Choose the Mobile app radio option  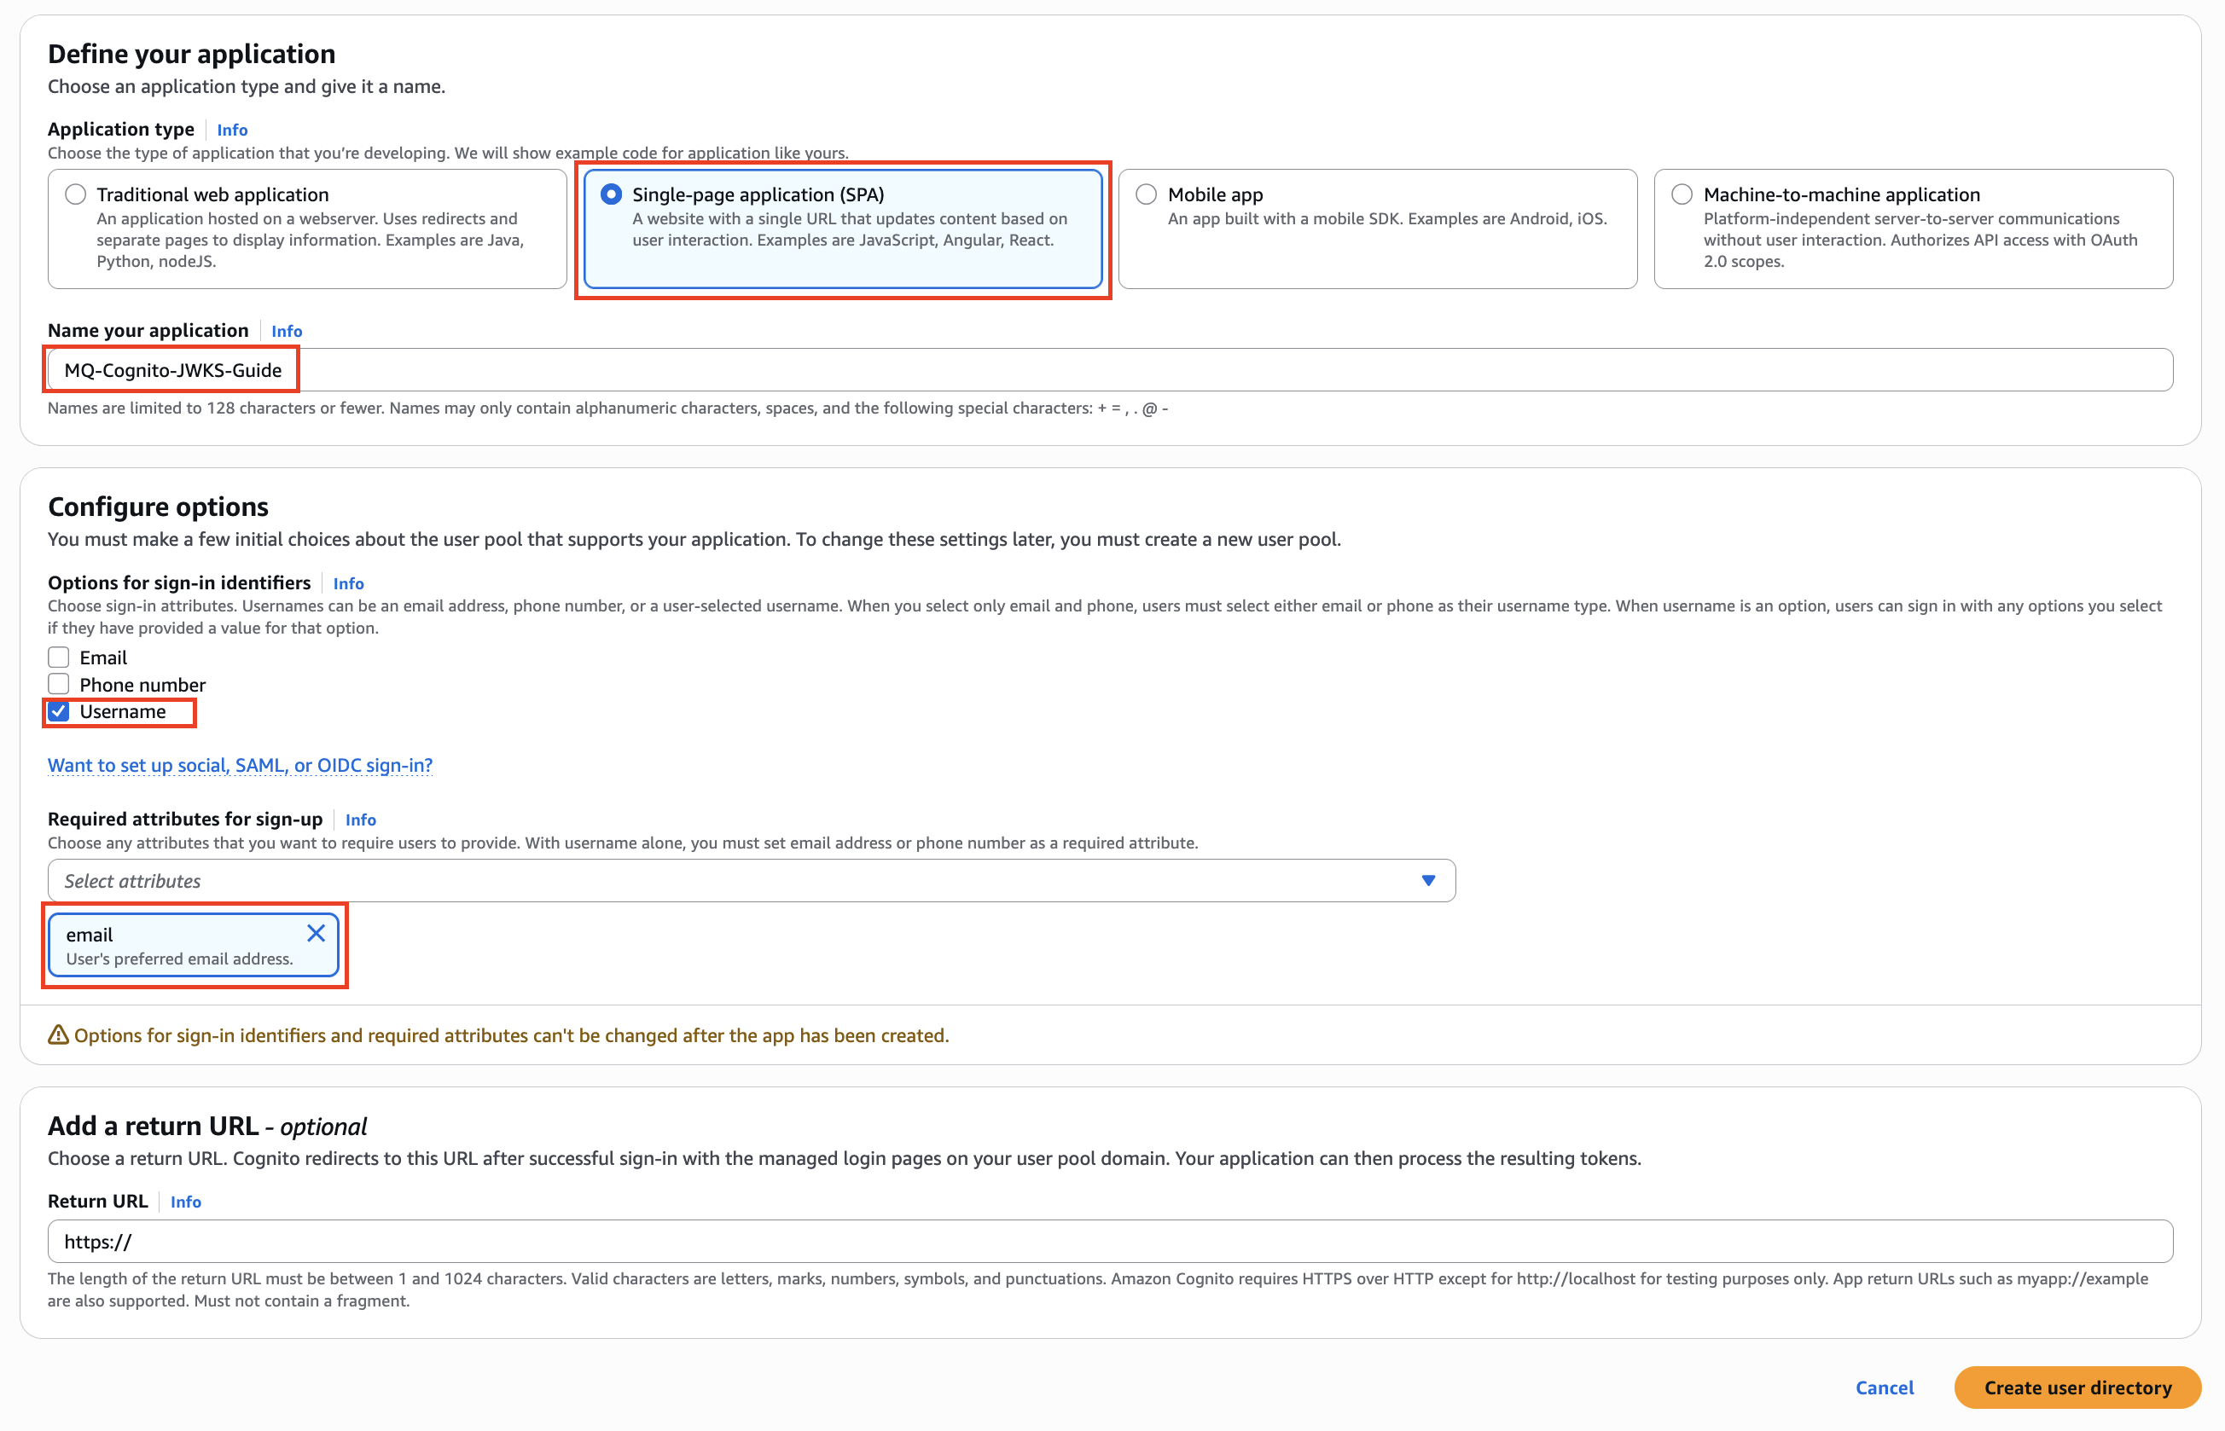click(1146, 194)
